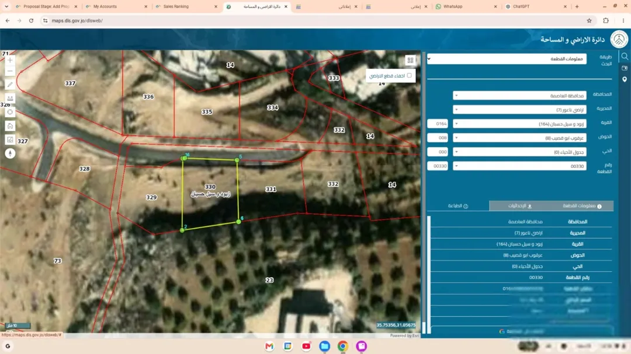Open the location pin side icon
This screenshot has height=354, width=631.
tap(625, 79)
